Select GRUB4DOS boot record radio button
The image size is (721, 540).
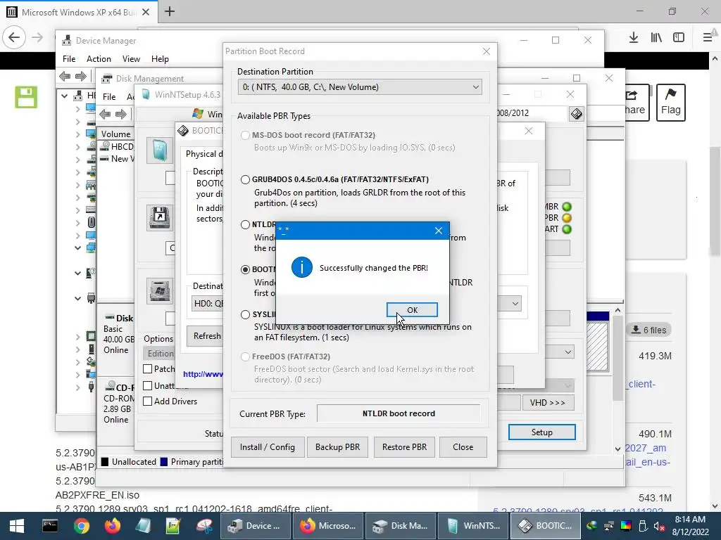click(x=245, y=179)
